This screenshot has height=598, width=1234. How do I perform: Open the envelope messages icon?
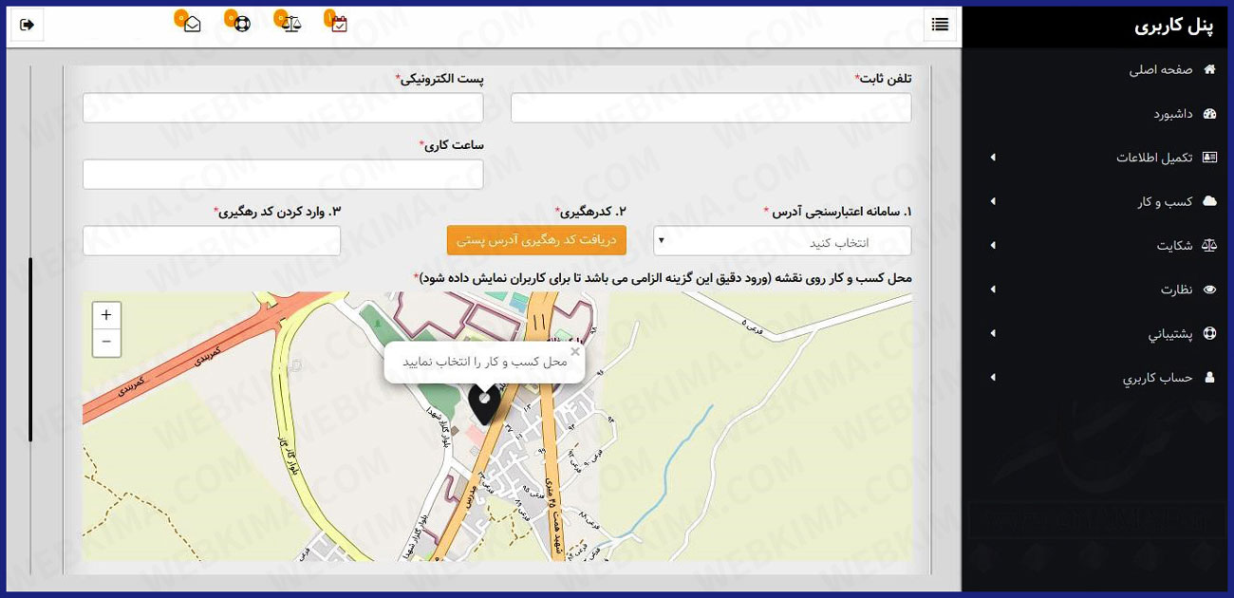(193, 25)
